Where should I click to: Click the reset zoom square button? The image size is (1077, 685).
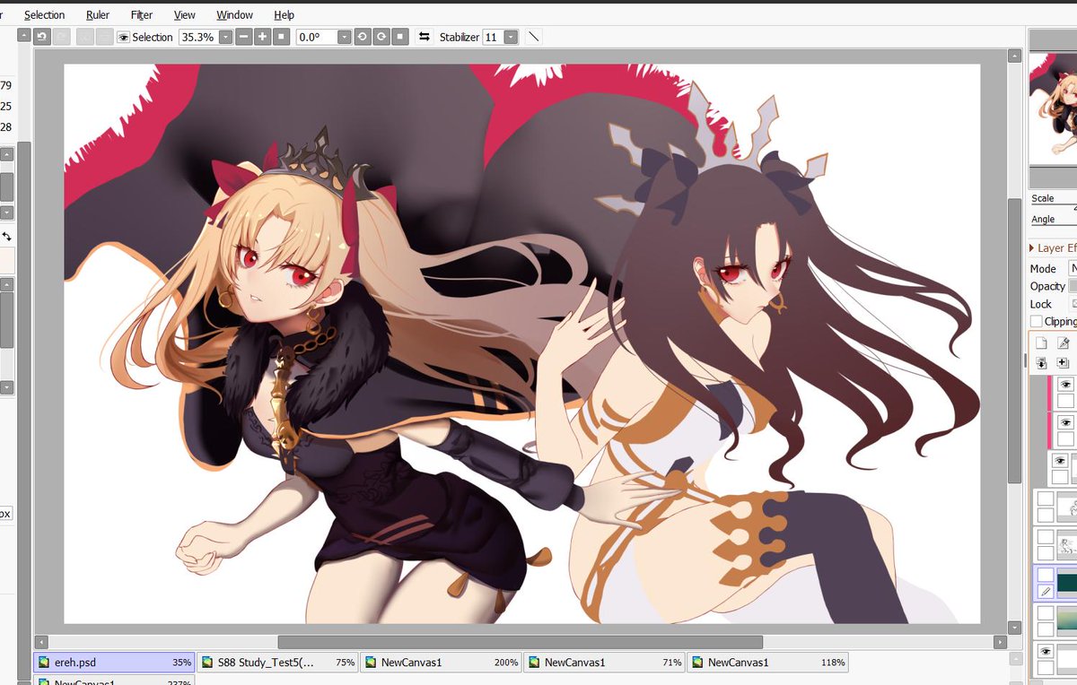click(x=282, y=37)
